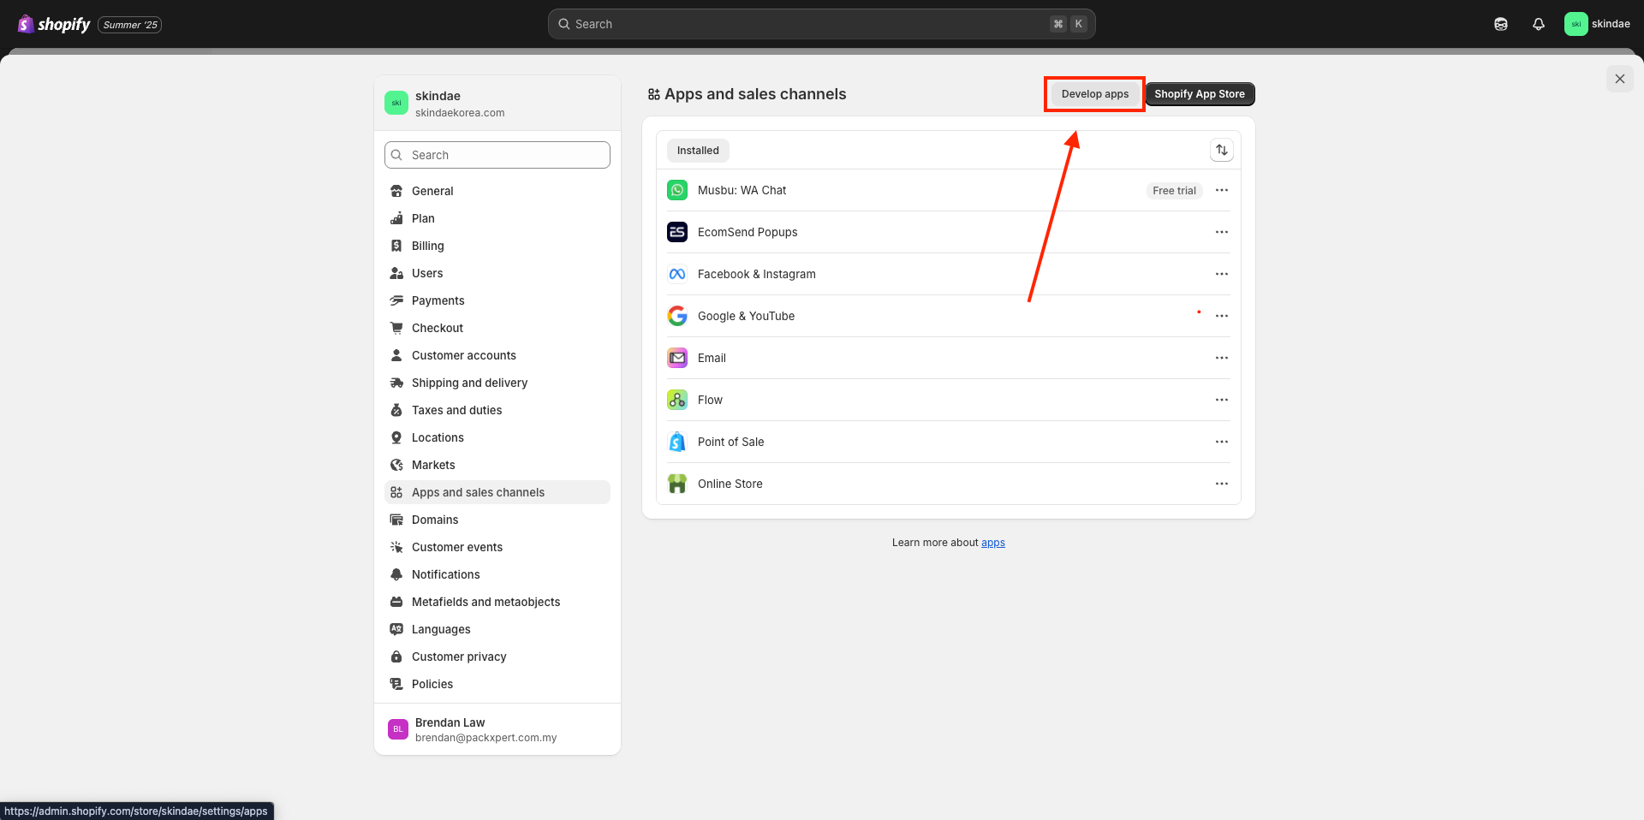
Task: Click the magnifier icon in the sidebar search
Action: click(x=396, y=155)
